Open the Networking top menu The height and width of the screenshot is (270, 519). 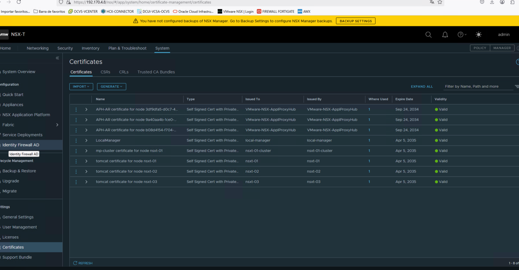(38, 48)
